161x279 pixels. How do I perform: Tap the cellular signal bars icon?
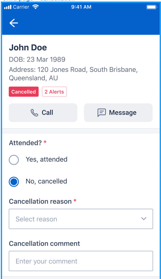point(8,7)
